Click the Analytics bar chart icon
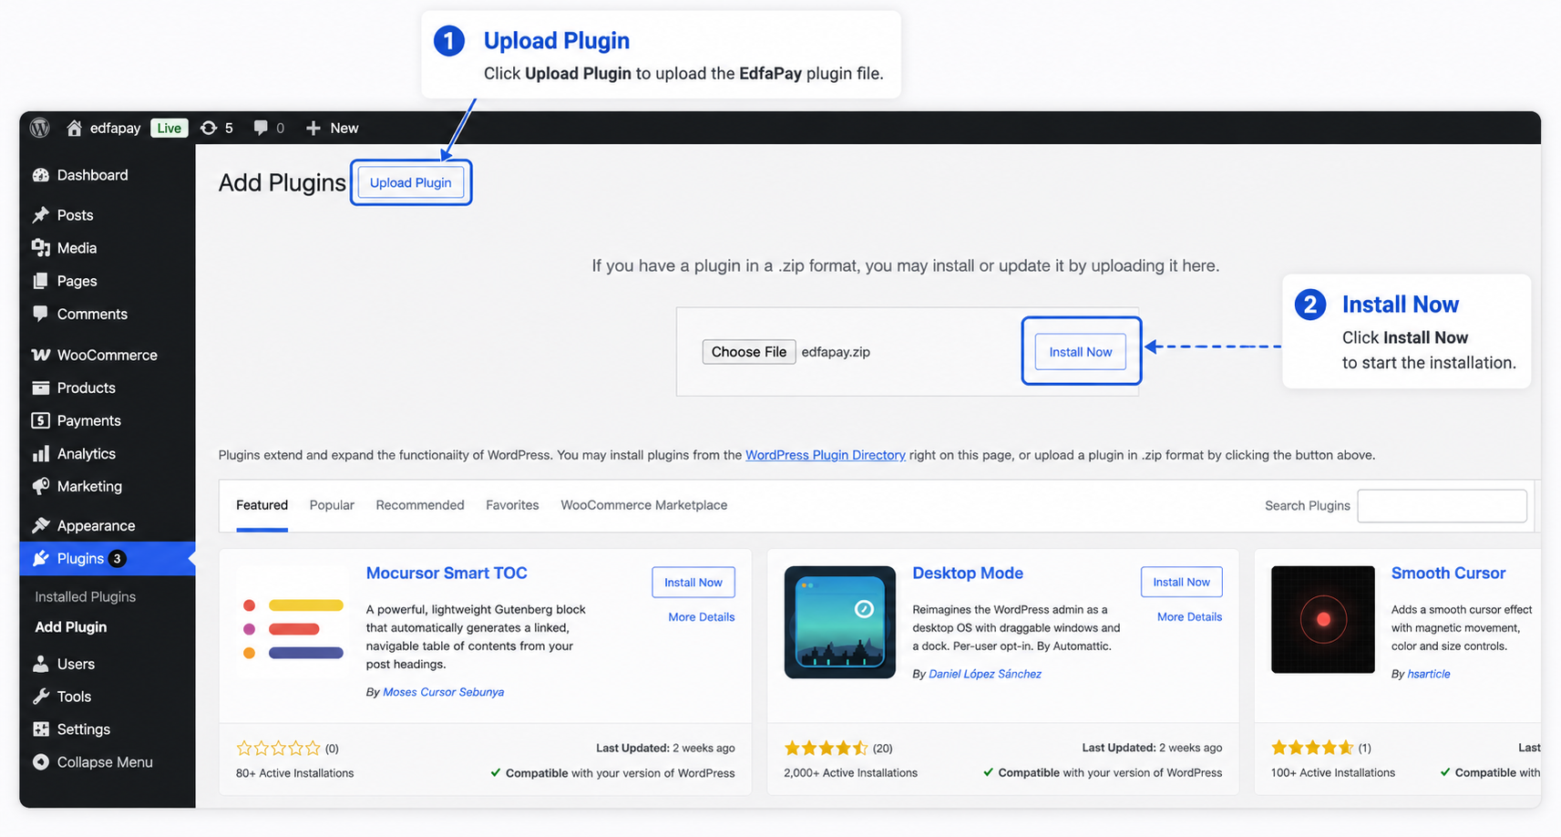The image size is (1561, 837). pos(41,453)
